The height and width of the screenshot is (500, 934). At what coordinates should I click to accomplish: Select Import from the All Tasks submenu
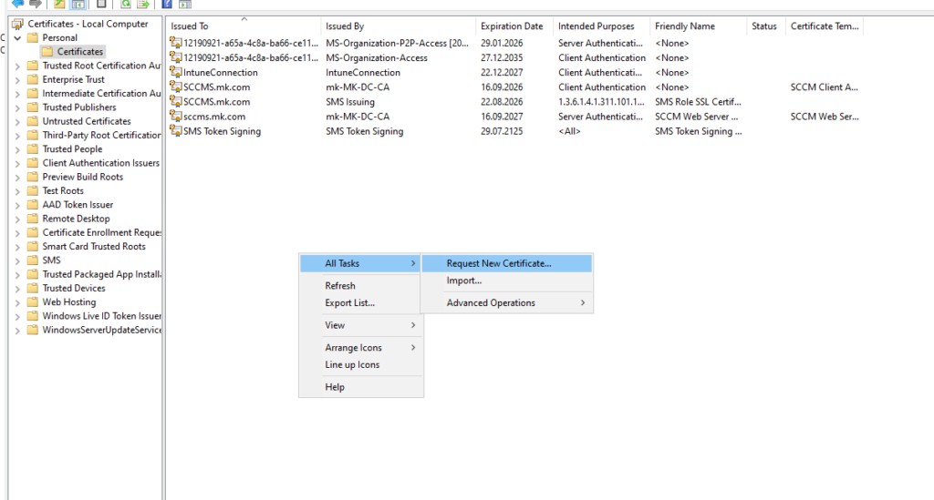pyautogui.click(x=463, y=281)
